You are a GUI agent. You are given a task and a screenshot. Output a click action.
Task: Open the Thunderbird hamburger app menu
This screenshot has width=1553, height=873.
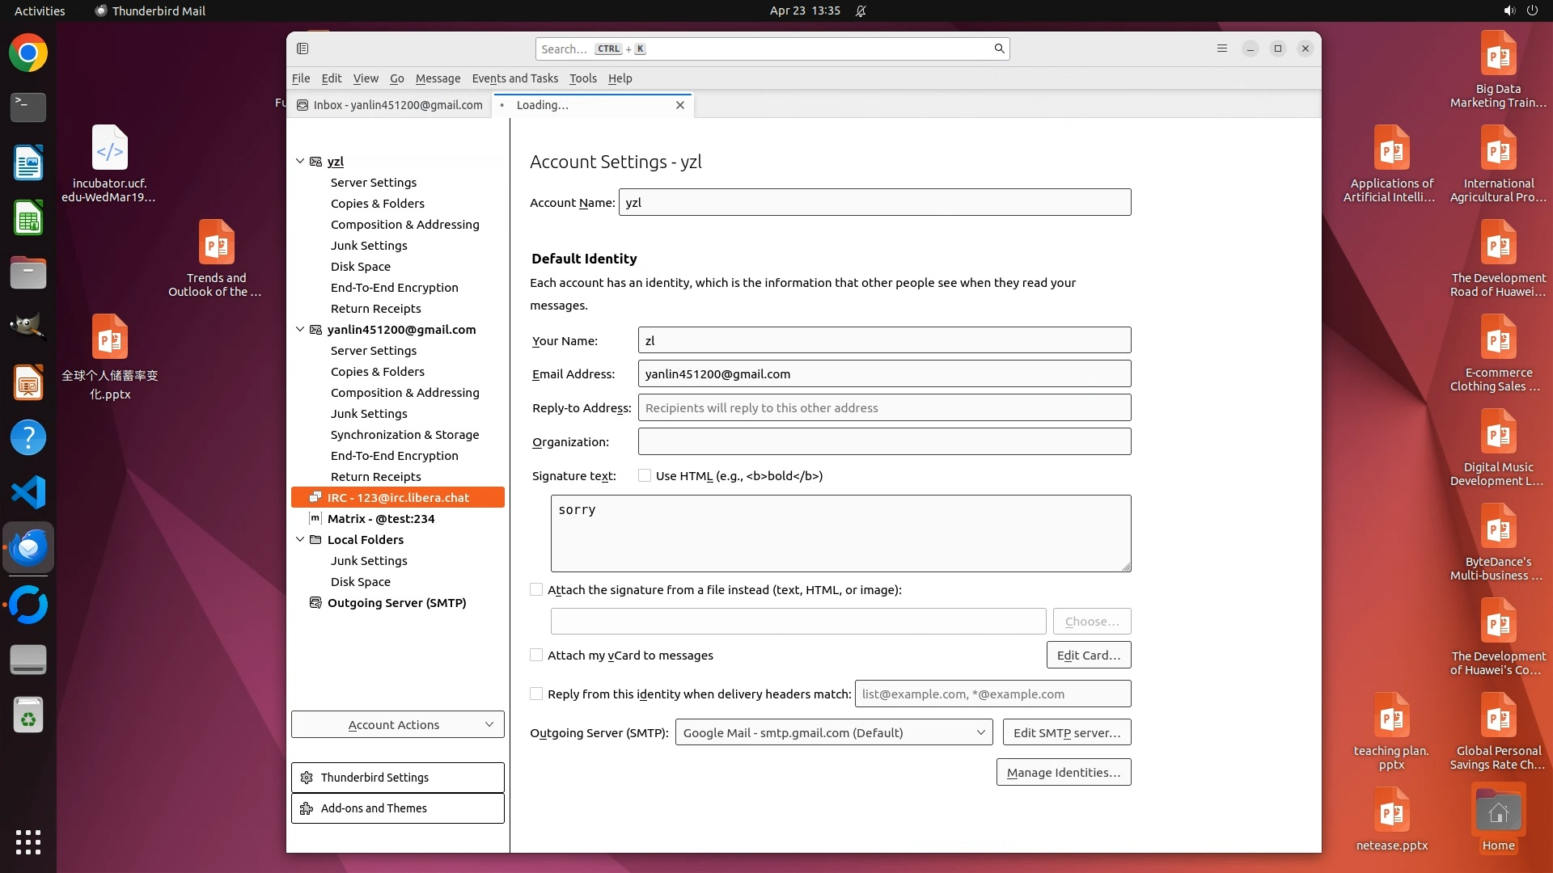[1221, 48]
